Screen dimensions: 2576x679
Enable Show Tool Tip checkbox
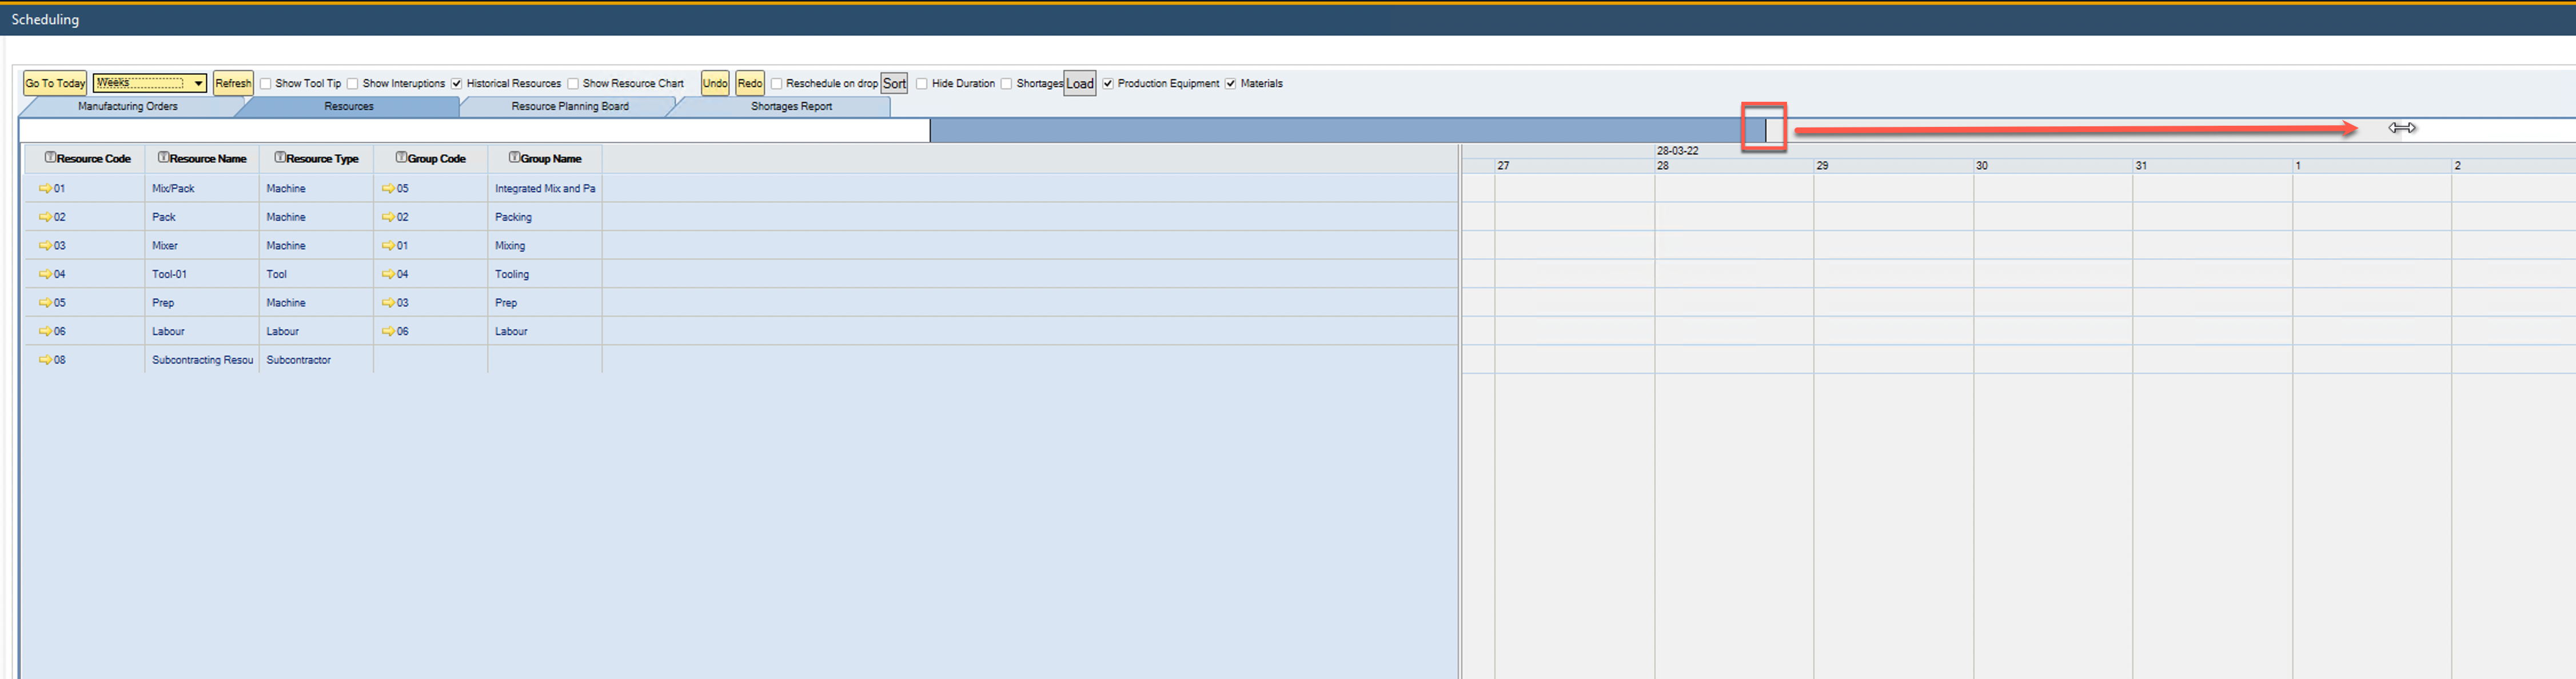click(266, 84)
